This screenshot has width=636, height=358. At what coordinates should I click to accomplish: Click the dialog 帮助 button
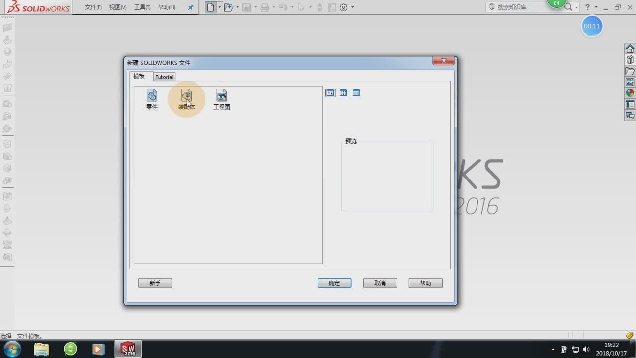click(425, 283)
